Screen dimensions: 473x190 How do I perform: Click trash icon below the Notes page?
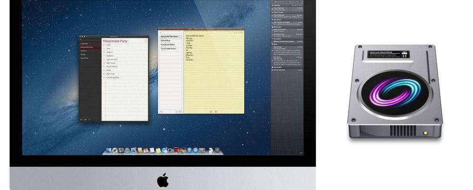click(210, 112)
